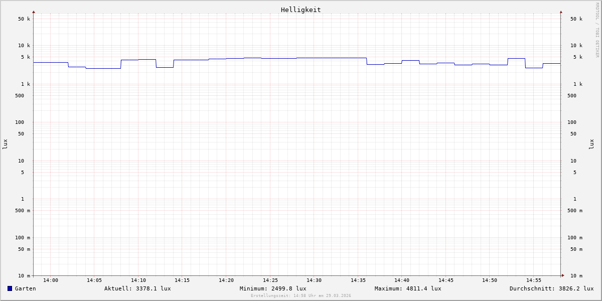This screenshot has height=301, width=602.
Task: Click the 14:00 time axis label
Action: [x=51, y=280]
